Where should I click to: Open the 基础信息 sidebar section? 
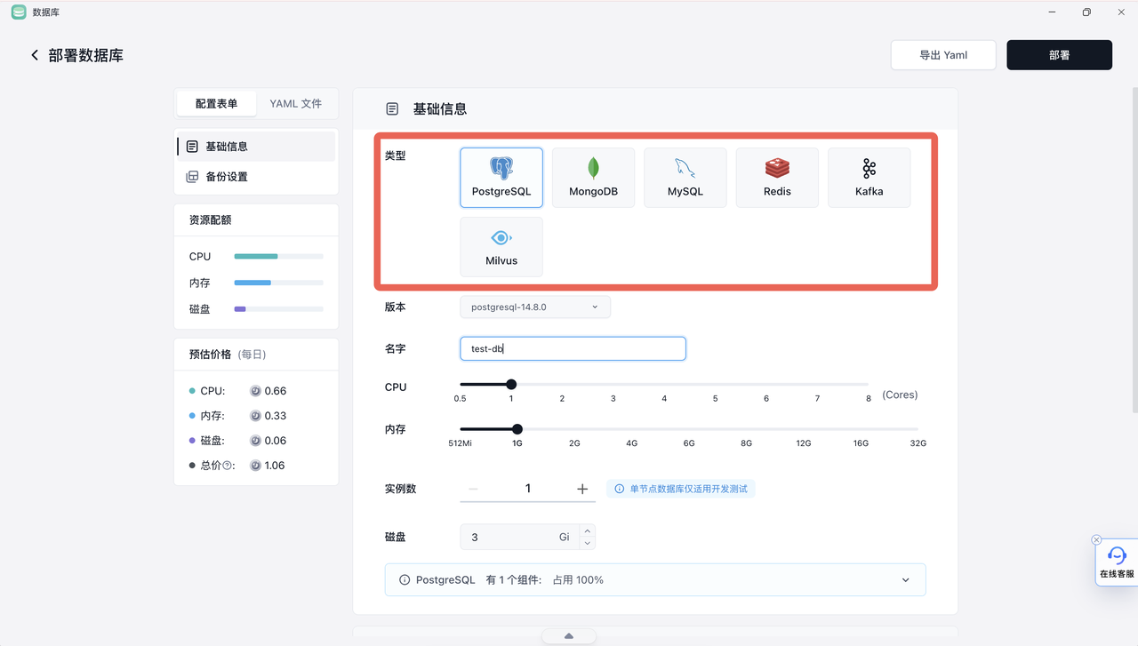tap(256, 147)
